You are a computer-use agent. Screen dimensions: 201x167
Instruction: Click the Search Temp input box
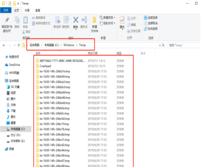coord(184,45)
